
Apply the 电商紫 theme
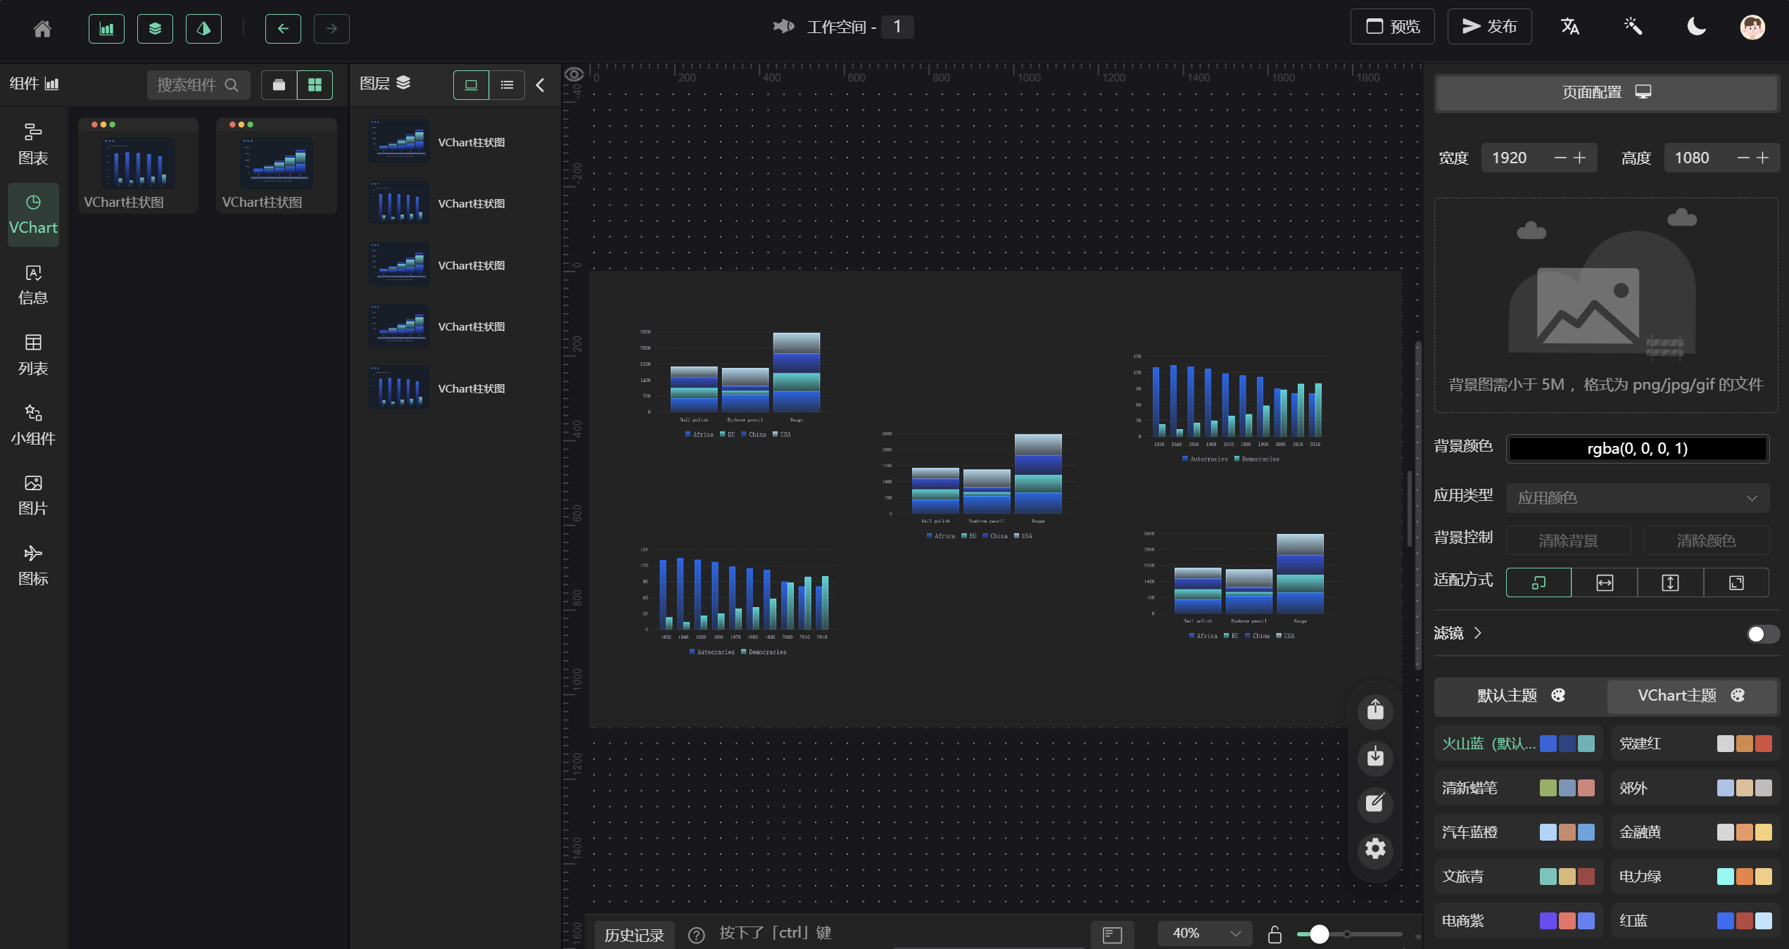1519,921
